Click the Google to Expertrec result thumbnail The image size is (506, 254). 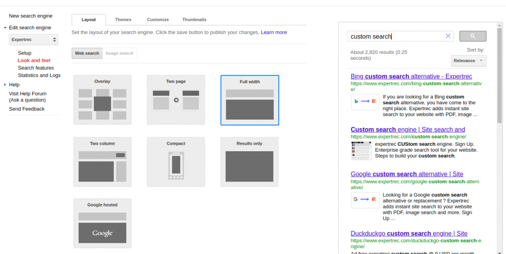point(365,200)
